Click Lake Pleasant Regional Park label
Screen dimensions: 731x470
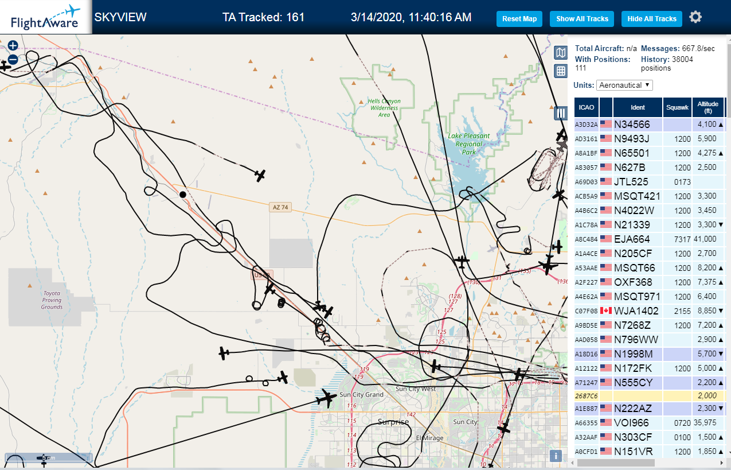(x=469, y=144)
